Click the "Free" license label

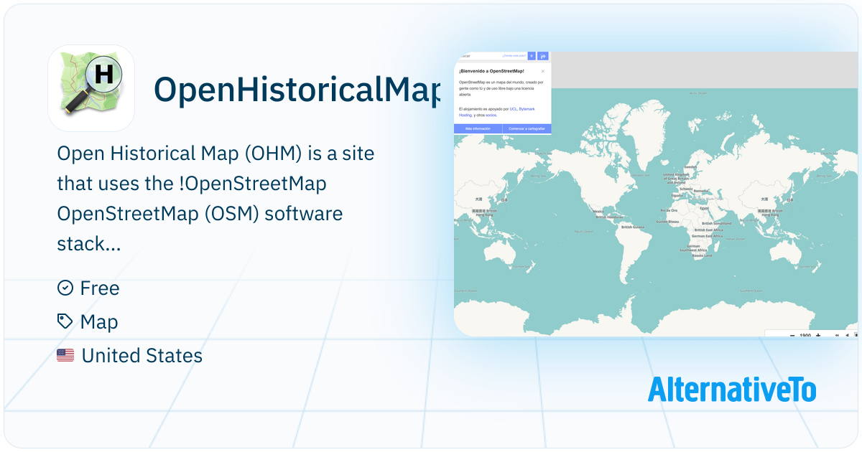click(x=100, y=288)
